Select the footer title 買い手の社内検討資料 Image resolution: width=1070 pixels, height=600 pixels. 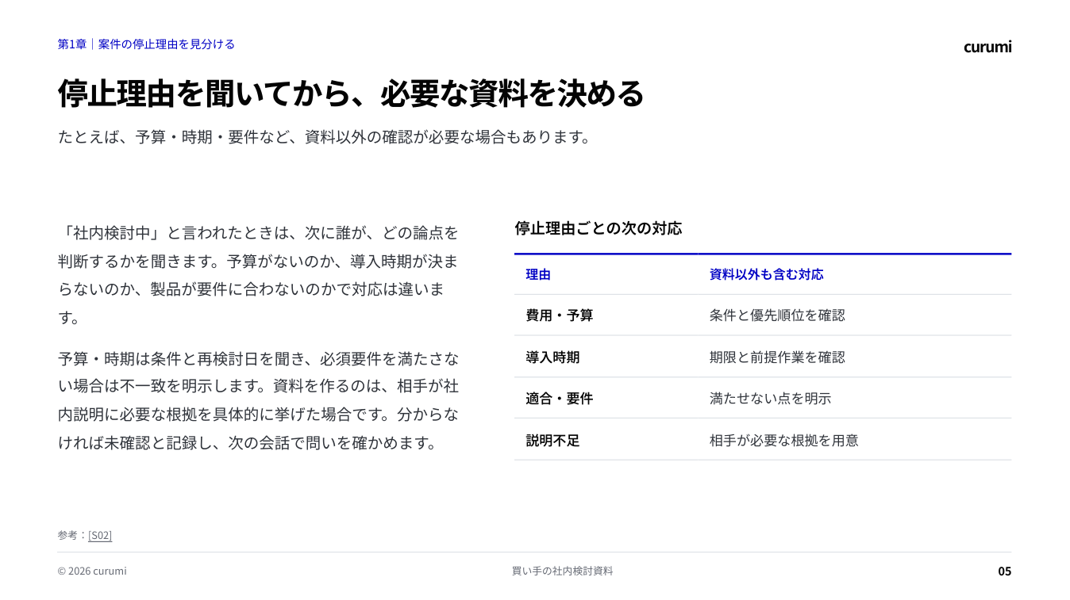(x=562, y=571)
